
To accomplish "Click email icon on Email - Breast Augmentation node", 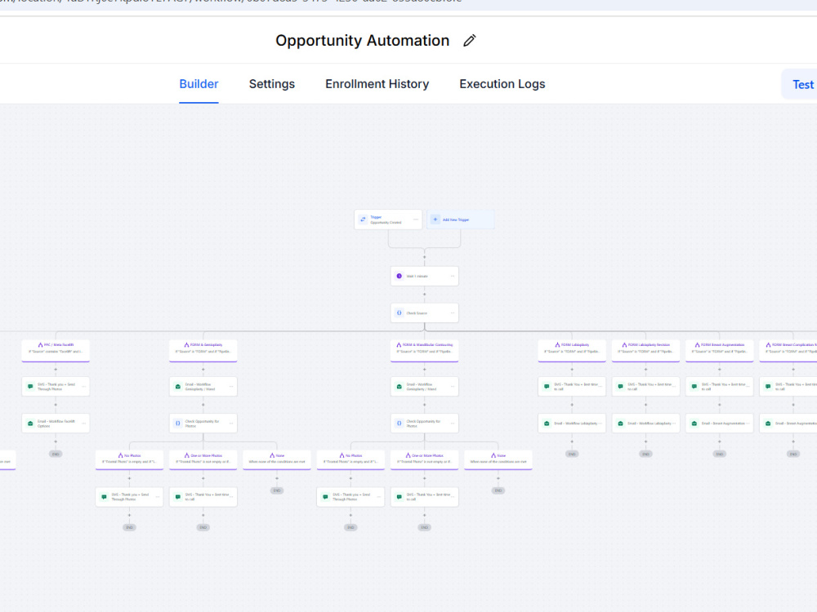I will [694, 424].
